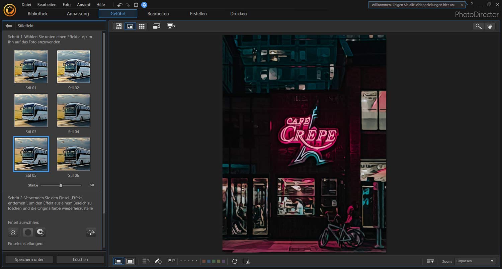Switch to the Bibliothek tab
502x269 pixels.
pyautogui.click(x=37, y=14)
